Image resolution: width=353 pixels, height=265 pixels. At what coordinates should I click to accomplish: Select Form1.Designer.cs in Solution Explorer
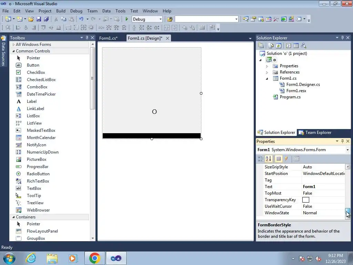click(303, 85)
